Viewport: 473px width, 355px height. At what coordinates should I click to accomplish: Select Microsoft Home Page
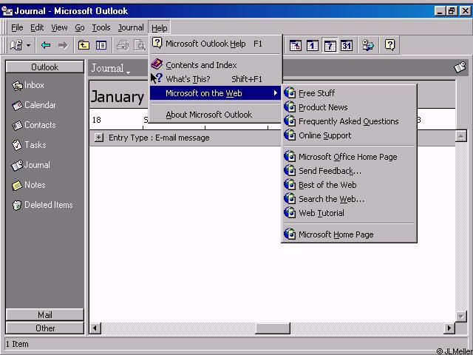click(x=349, y=234)
